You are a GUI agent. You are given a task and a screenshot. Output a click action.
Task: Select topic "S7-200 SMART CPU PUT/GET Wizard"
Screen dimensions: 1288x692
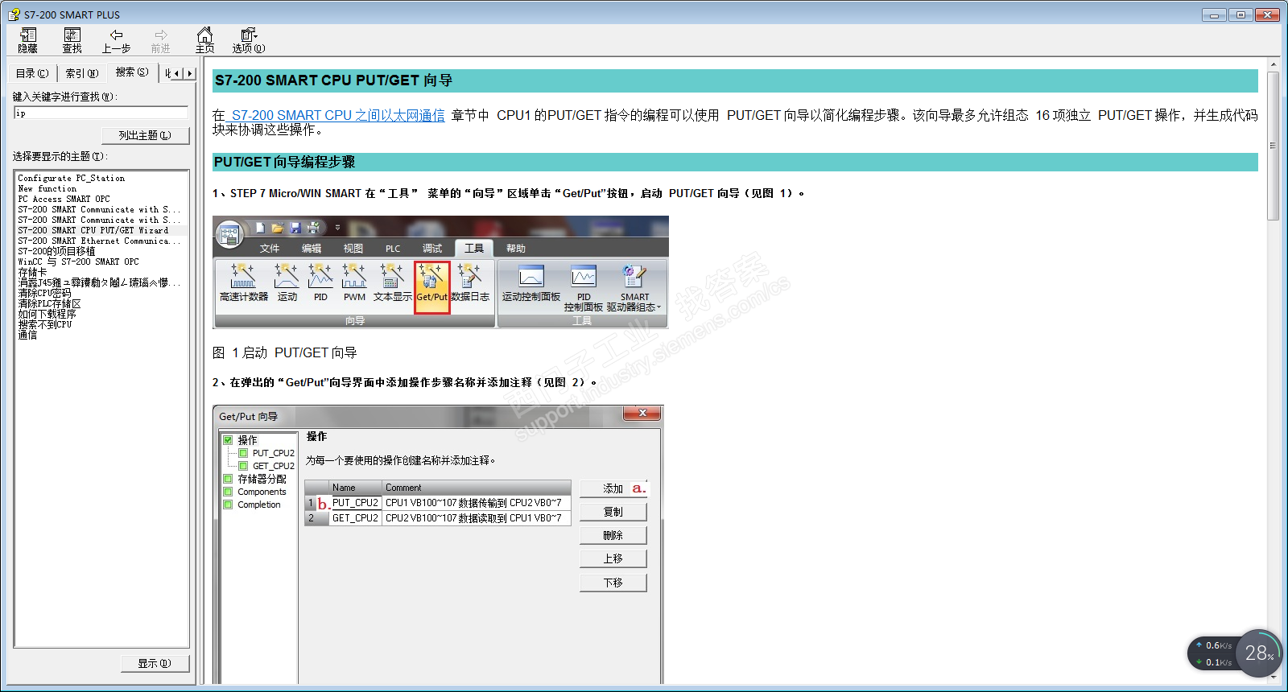click(93, 230)
